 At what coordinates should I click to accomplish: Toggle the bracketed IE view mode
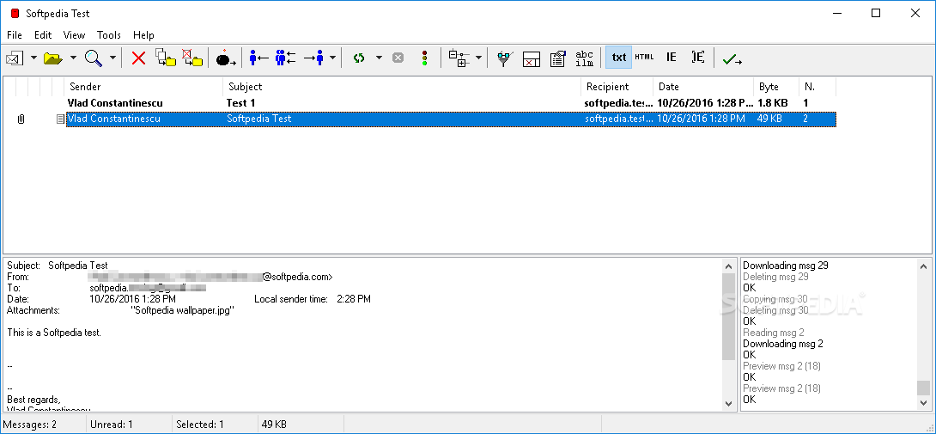click(698, 58)
